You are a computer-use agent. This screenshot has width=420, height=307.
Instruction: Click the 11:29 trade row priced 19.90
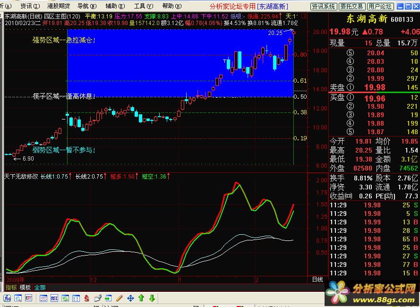(x=374, y=256)
